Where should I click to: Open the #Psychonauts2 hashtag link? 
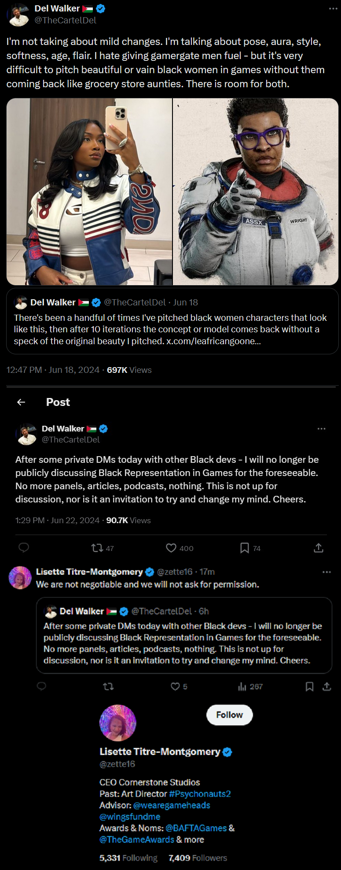click(200, 794)
